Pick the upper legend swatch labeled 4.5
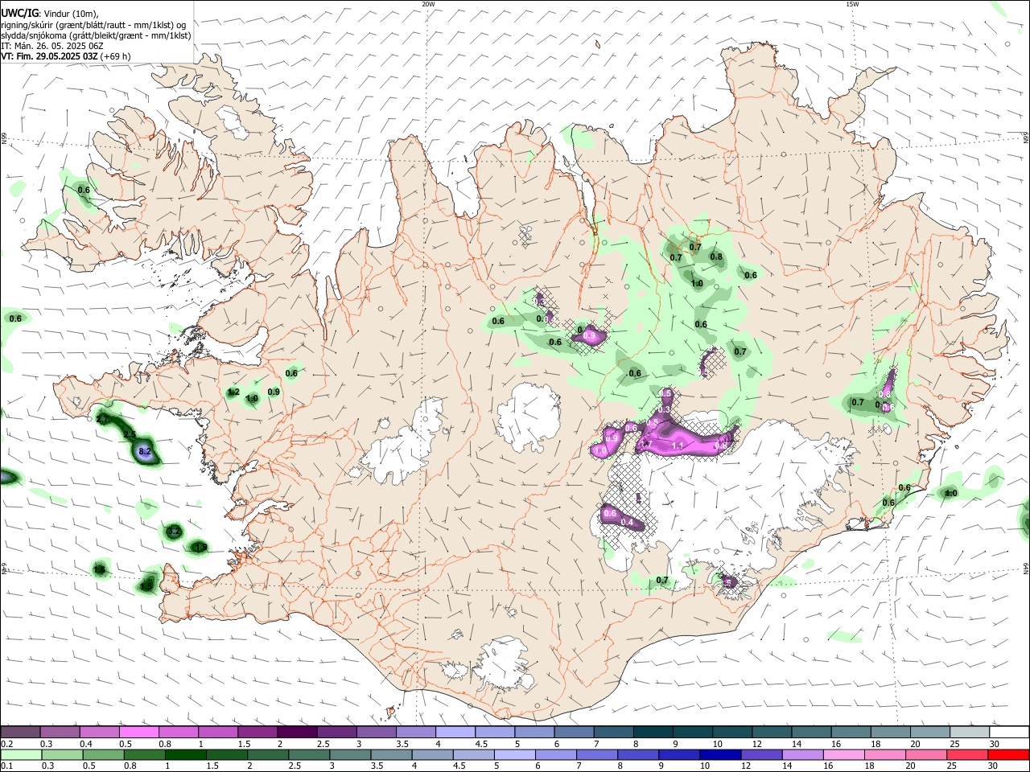 [x=495, y=733]
